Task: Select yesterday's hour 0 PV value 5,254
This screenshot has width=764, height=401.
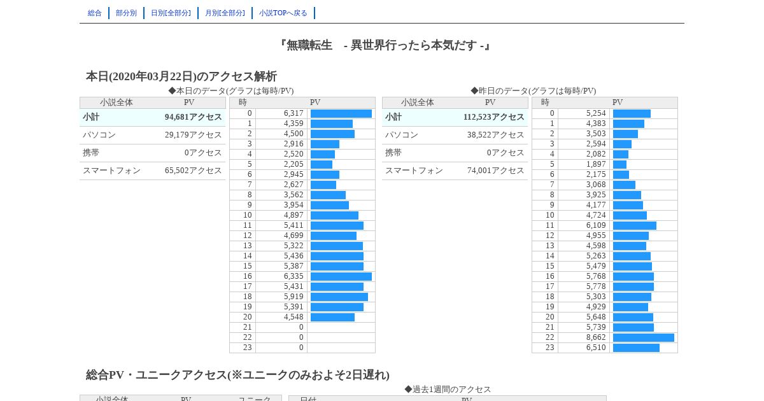Action: [596, 113]
